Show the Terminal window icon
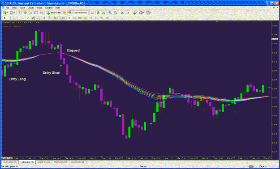 [x=36, y=13]
